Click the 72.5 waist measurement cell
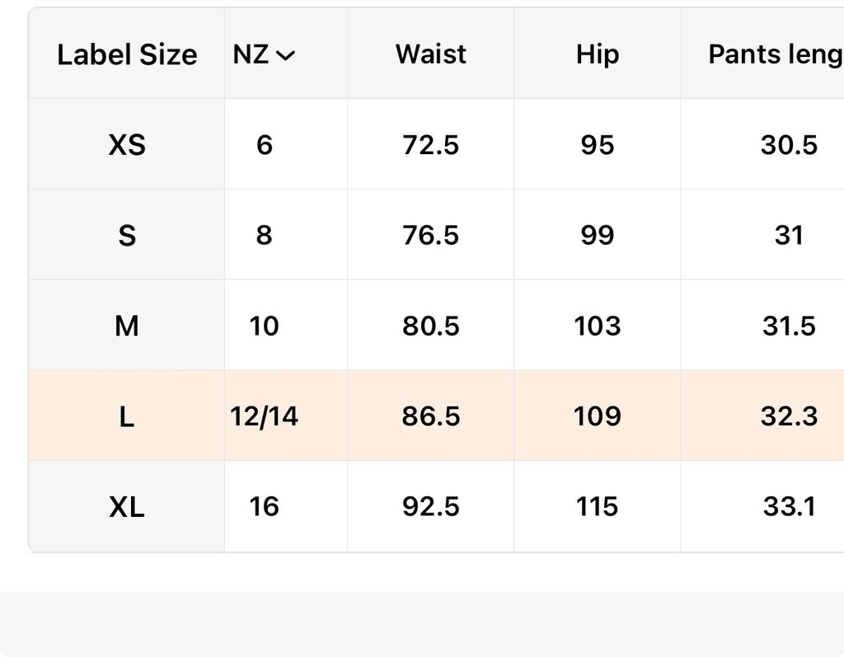 (x=430, y=145)
